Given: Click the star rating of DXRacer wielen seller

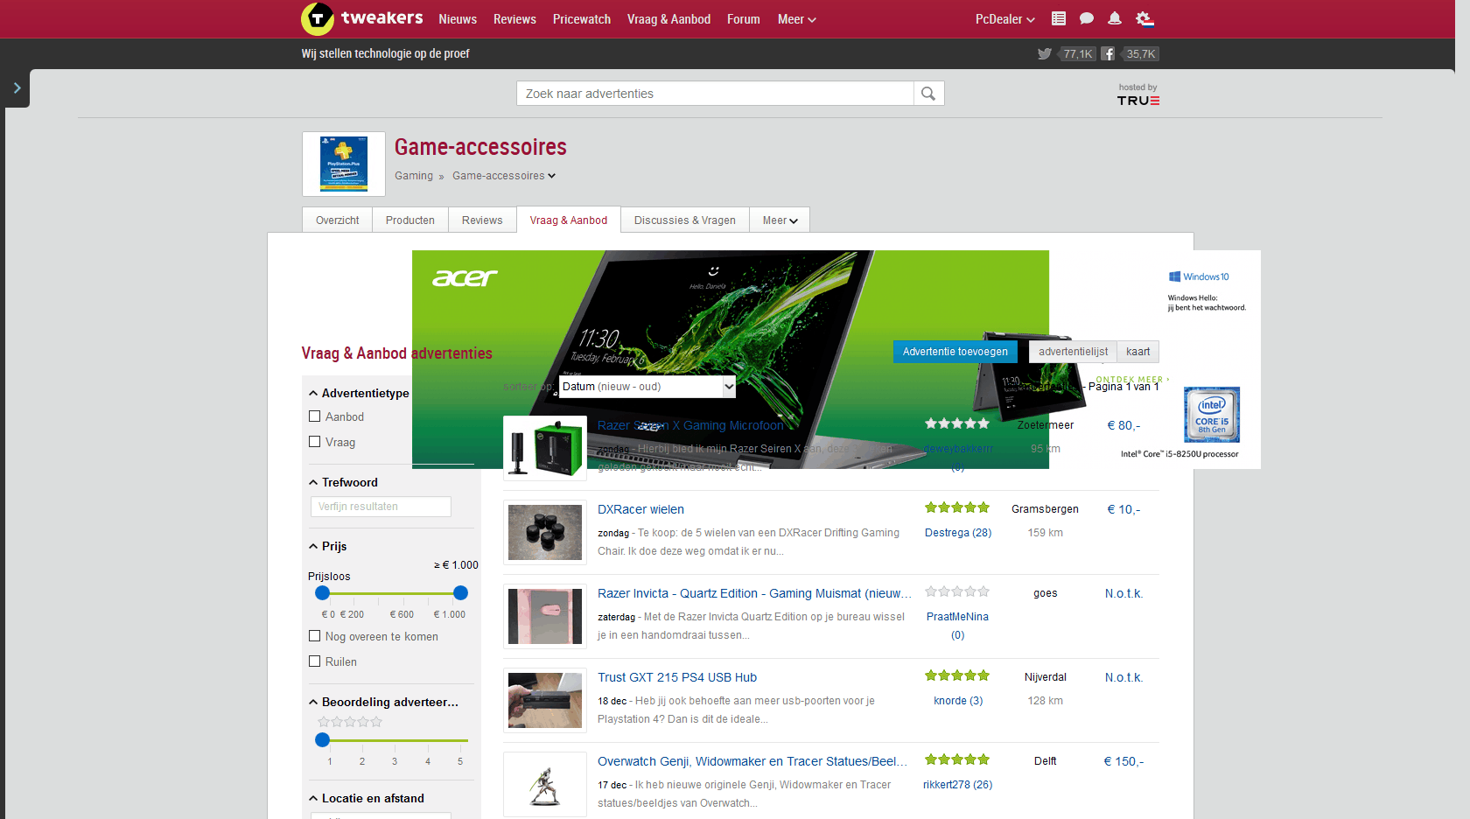Looking at the screenshot, I should [x=957, y=507].
